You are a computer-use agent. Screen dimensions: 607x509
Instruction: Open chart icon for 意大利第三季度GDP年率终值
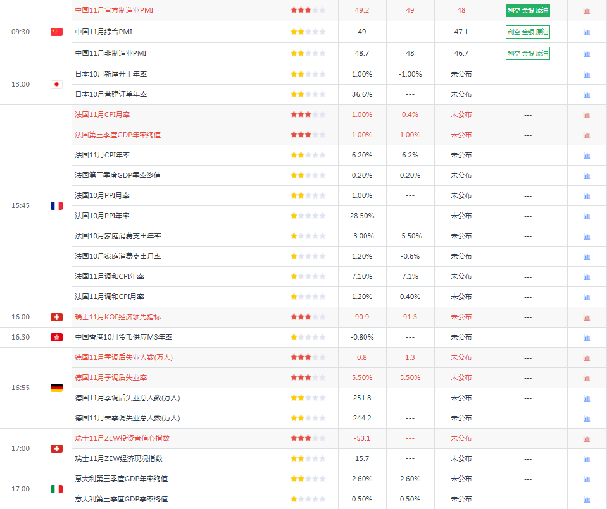(x=587, y=479)
